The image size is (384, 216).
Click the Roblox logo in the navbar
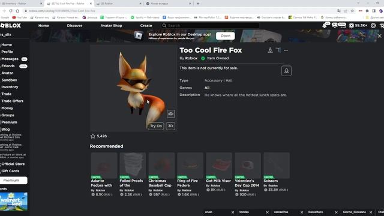pyautogui.click(x=11, y=25)
